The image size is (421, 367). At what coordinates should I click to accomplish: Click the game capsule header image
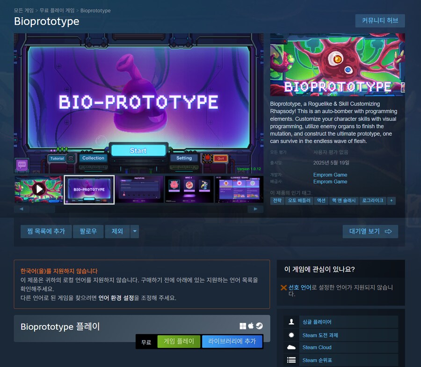pyautogui.click(x=337, y=65)
